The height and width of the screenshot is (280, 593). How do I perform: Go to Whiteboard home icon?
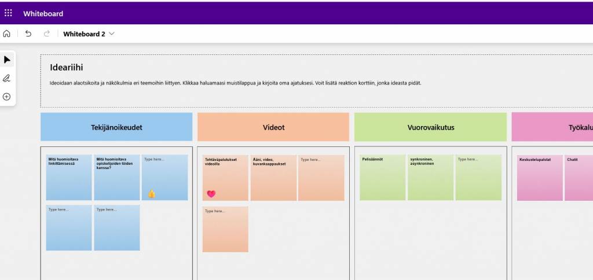coord(7,34)
